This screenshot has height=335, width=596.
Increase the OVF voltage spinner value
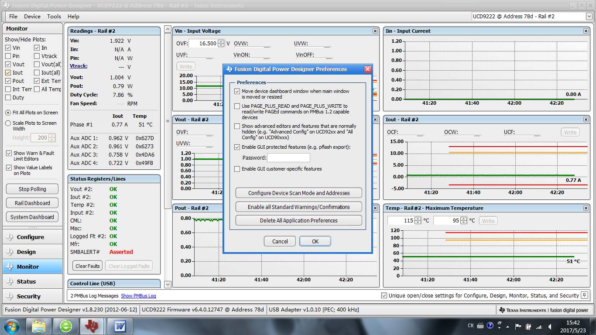click(221, 41)
